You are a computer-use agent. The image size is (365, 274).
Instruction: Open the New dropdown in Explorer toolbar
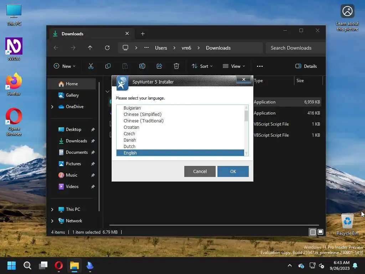tap(65, 66)
